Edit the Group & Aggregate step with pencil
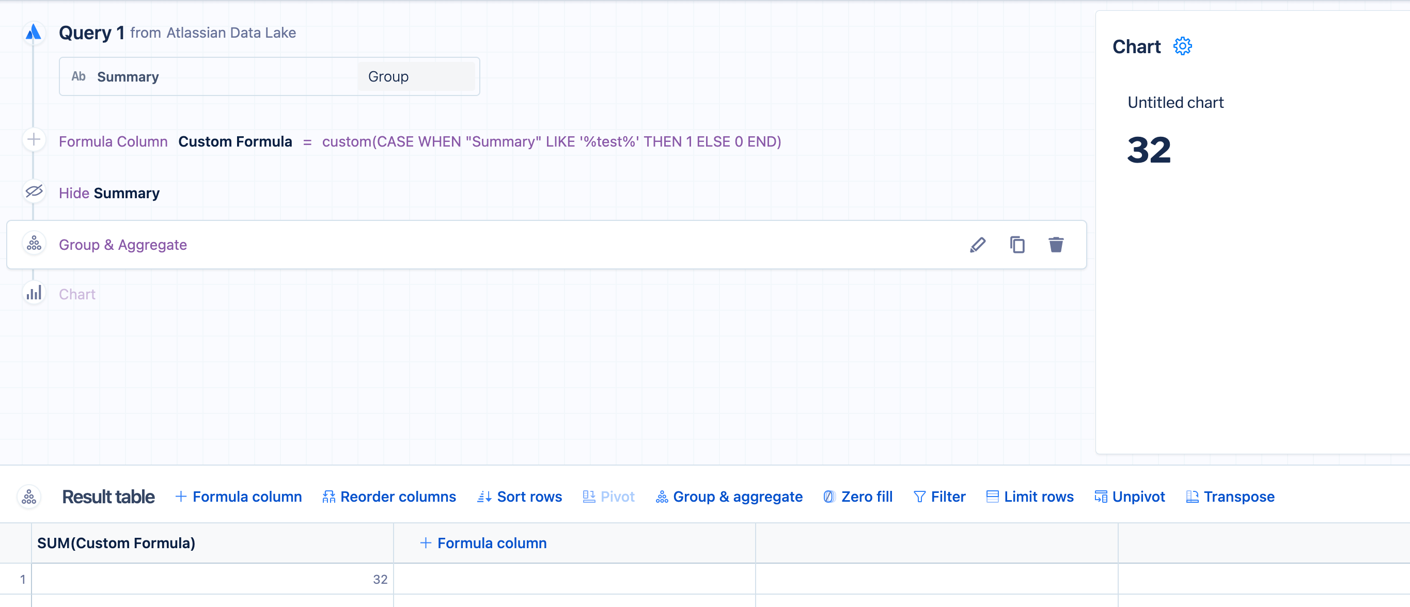 point(978,245)
